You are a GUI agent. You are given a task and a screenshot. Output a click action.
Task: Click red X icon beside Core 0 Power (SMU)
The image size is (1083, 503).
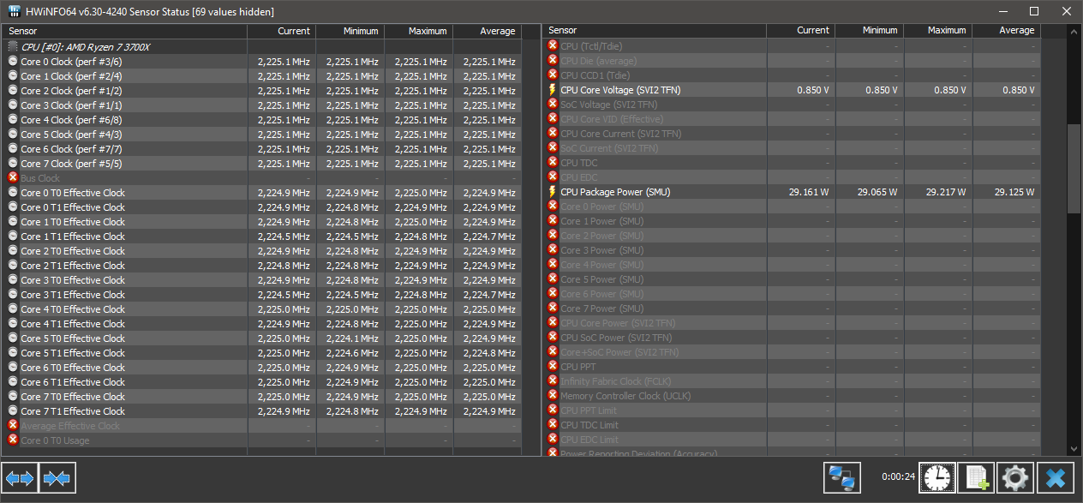[x=553, y=207]
